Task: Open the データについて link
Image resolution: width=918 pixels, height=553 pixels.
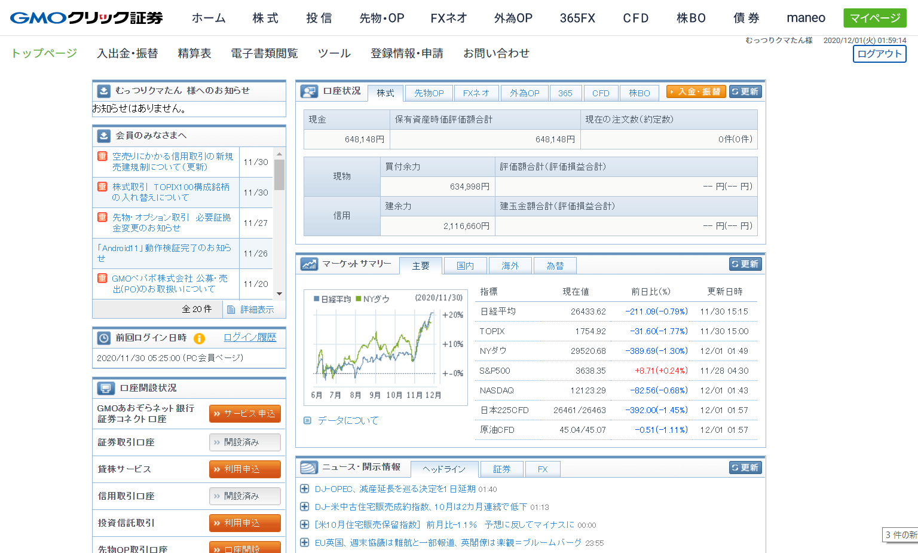Action: 348,420
